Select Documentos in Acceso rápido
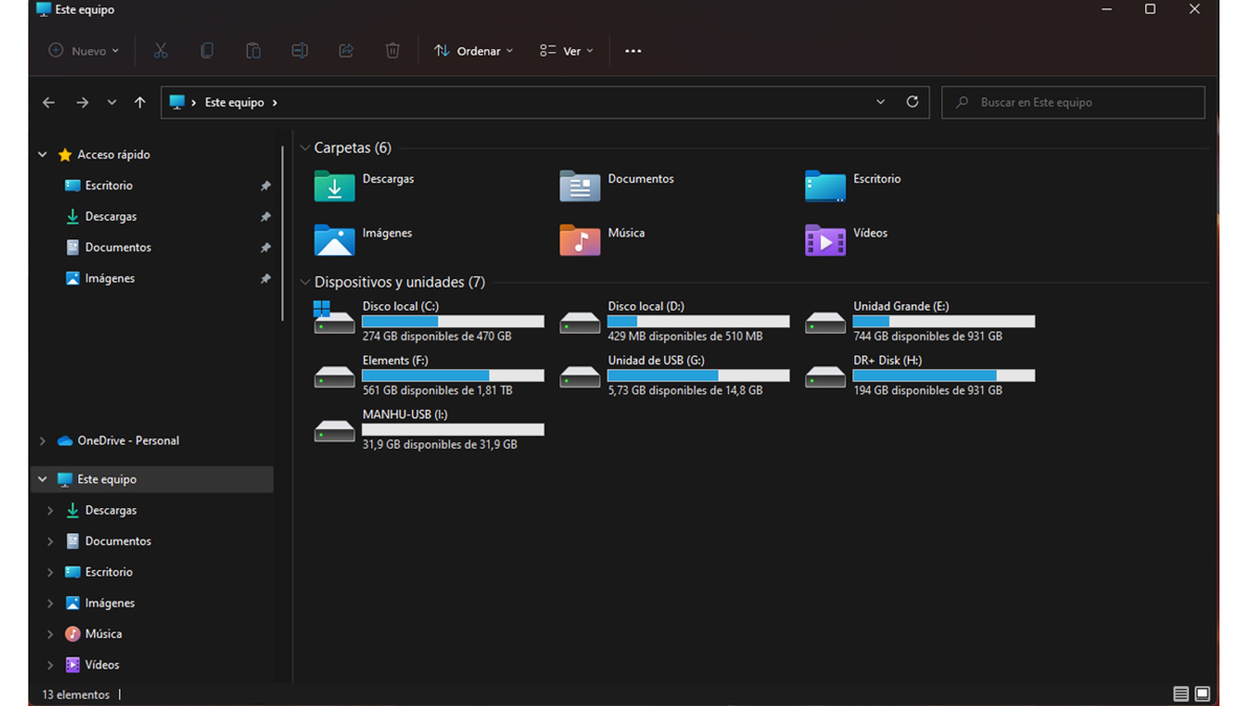Viewport: 1255px width, 706px height. [x=118, y=247]
